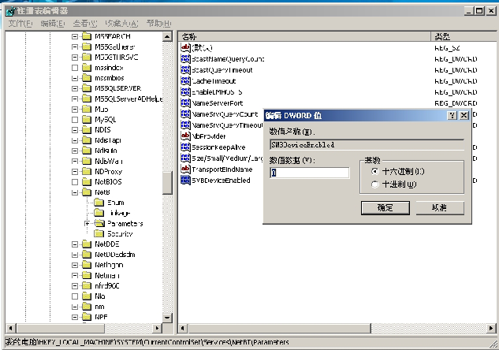Click the tree pane vertical scroll thumb
This screenshot has height=350, width=499.
click(167, 183)
